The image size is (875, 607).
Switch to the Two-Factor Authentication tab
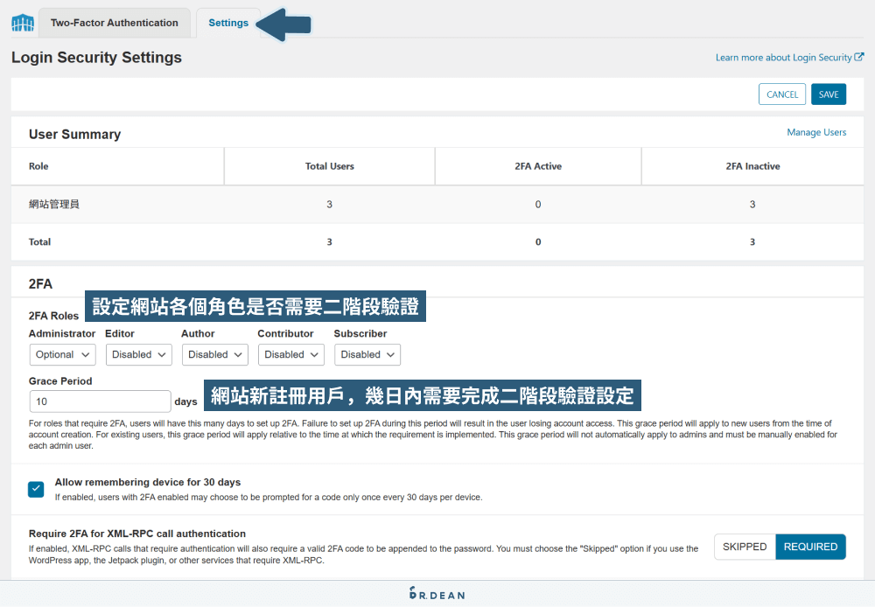(x=114, y=23)
